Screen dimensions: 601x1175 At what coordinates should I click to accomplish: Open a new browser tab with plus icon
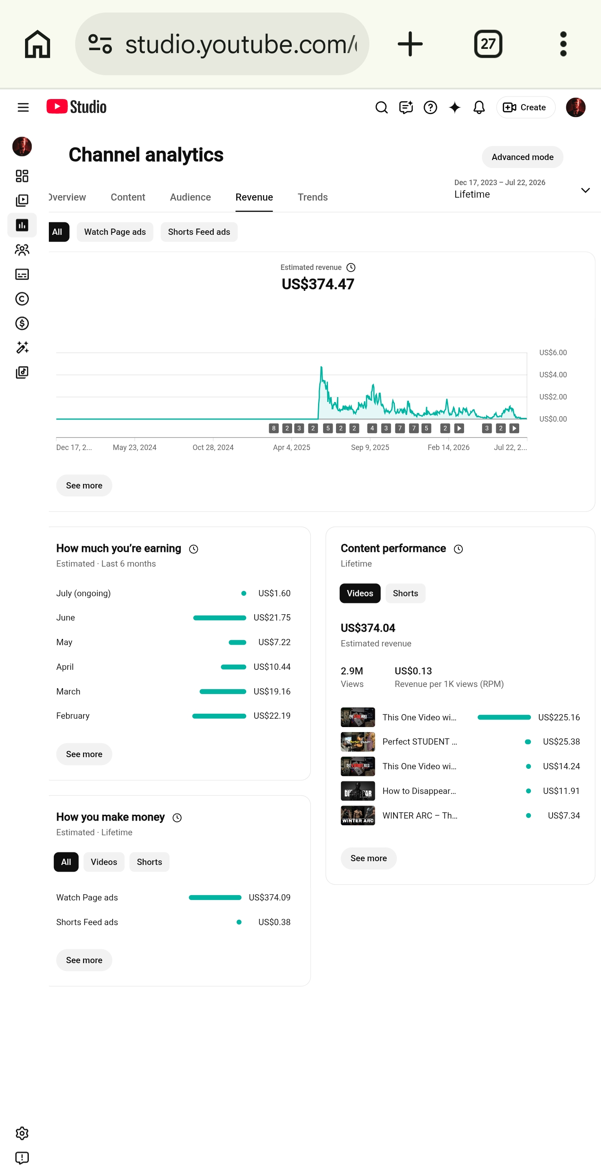410,44
